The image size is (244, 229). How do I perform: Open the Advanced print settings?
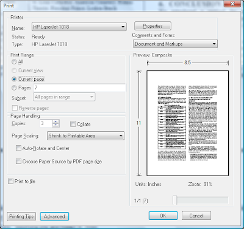coord(54,216)
